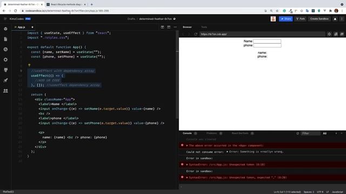Open the Search sidebar icon
This screenshot has height=194, width=346.
(x=5, y=49)
